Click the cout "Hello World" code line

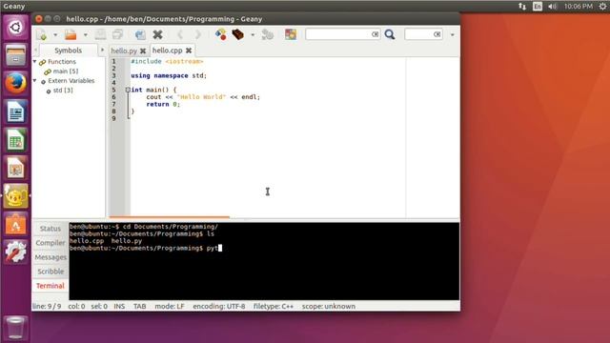click(x=203, y=97)
